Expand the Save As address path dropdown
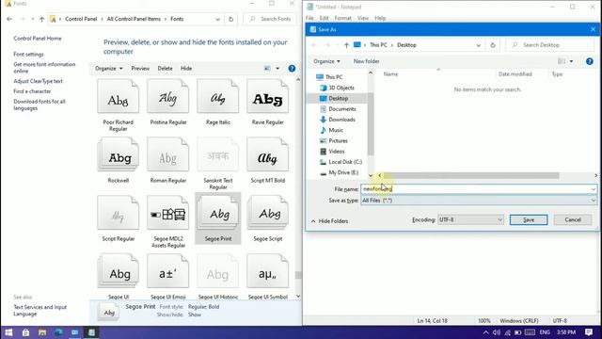Screen dimensions: 602x339 (479, 45)
